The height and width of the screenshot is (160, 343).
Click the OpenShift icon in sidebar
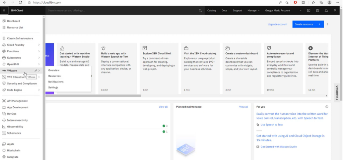click(4, 64)
